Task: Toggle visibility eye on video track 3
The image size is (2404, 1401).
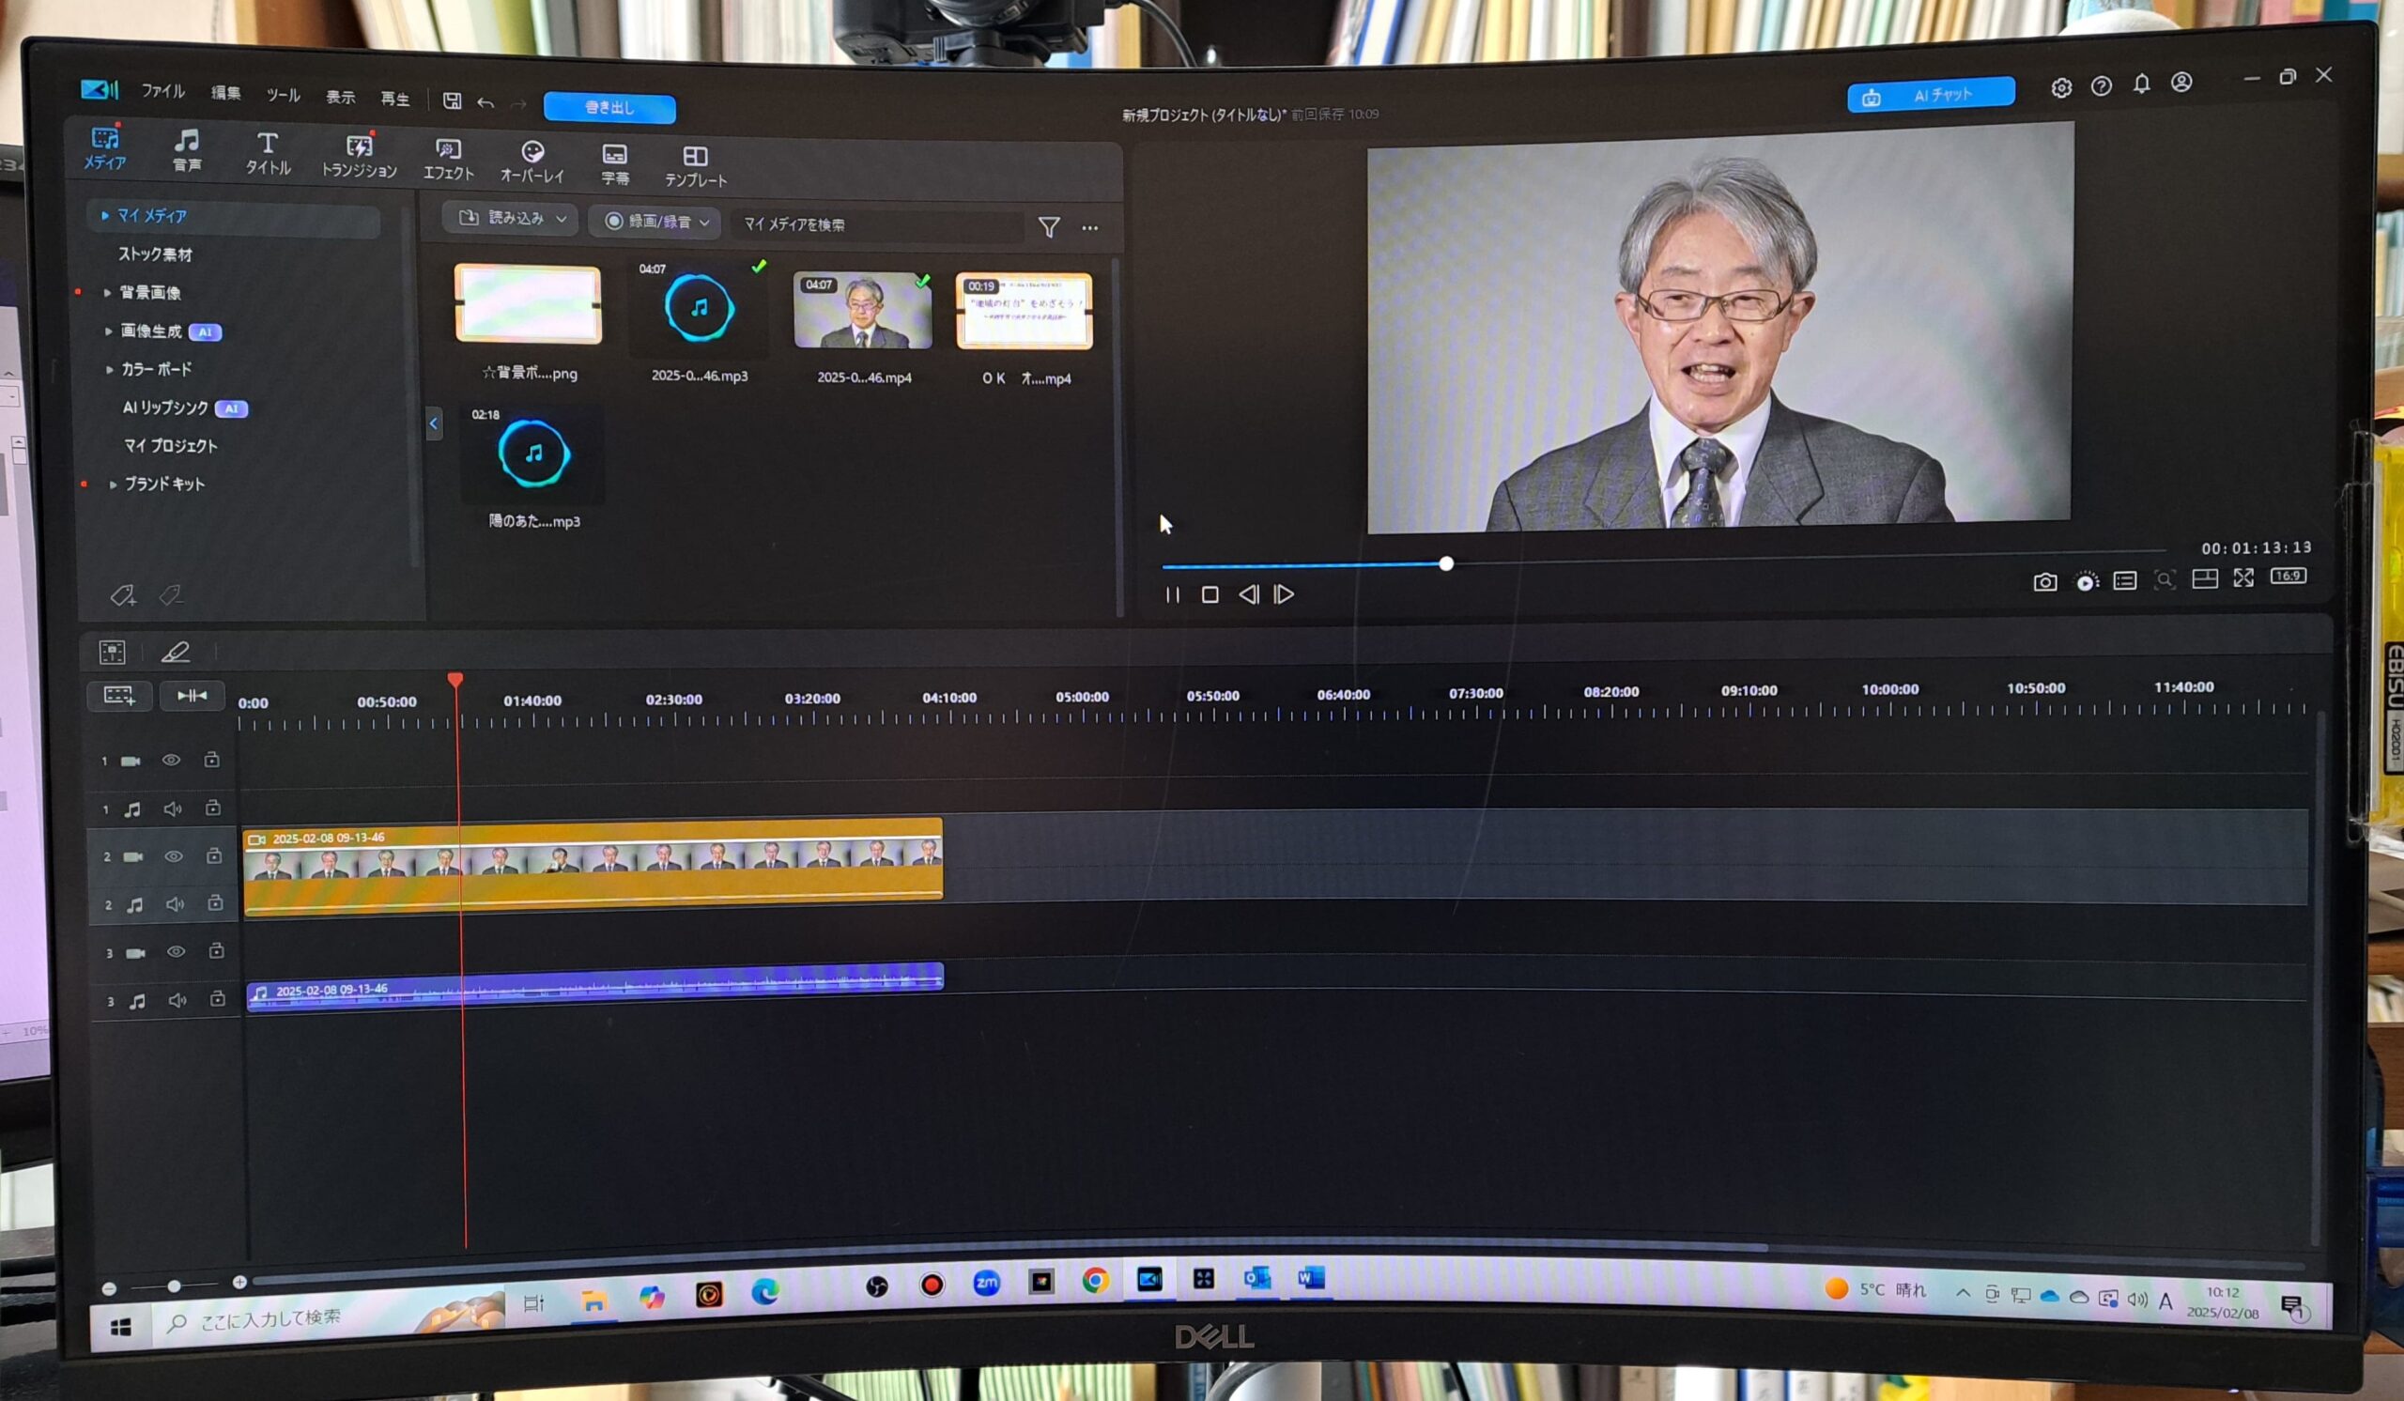Action: click(177, 952)
